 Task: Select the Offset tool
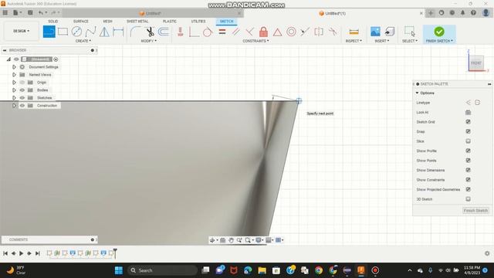click(164, 32)
